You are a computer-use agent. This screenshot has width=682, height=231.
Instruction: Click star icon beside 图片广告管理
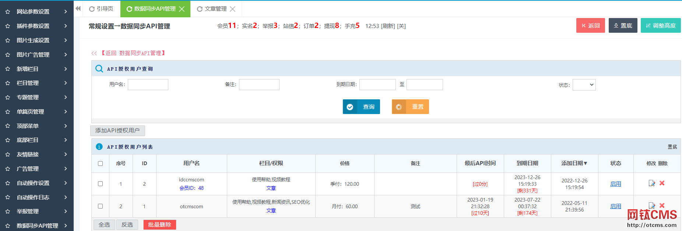[x=8, y=55]
